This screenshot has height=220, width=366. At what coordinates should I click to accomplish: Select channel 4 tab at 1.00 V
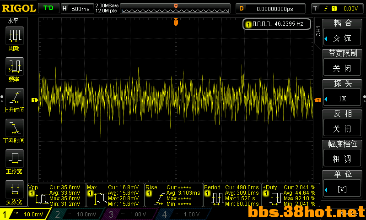click(183, 214)
